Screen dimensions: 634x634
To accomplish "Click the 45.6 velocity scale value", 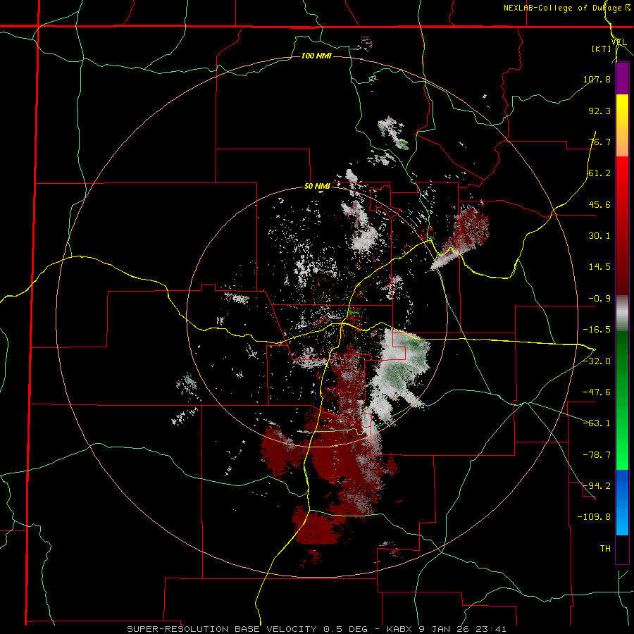I will [599, 204].
